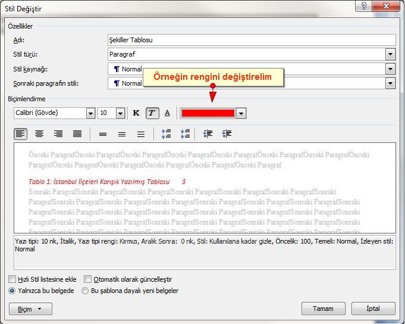405x324 pixels.
Task: Toggle underline (A) formatting
Action: point(167,113)
